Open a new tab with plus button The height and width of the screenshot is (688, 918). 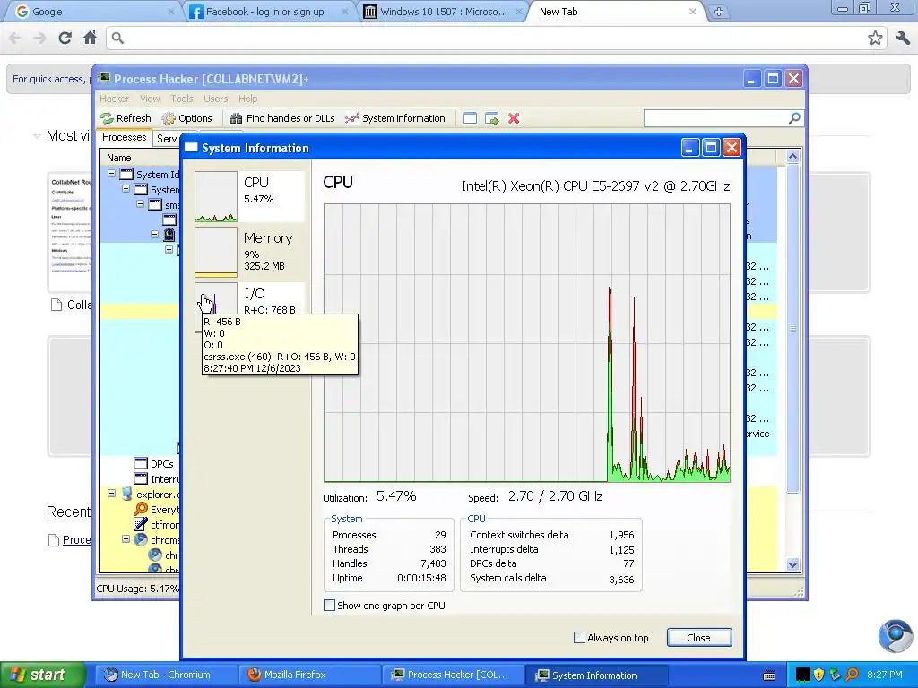click(x=718, y=11)
